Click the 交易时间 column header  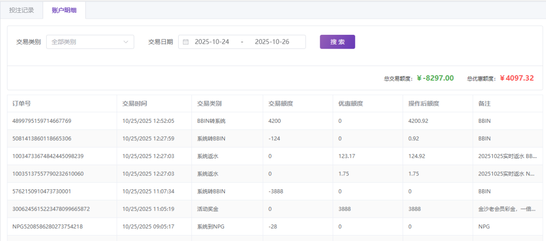[x=135, y=104]
